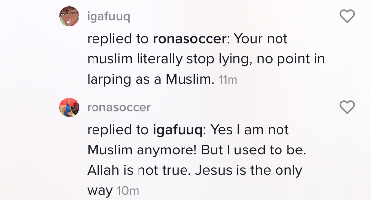Click bold igafuuq mention in second comment
This screenshot has height=200, width=371.
tap(178, 130)
